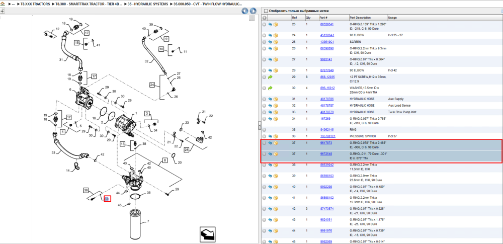This screenshot has width=503, height=244.
Task: Click the blue arrow icon for part 9617873
Action: click(270, 143)
